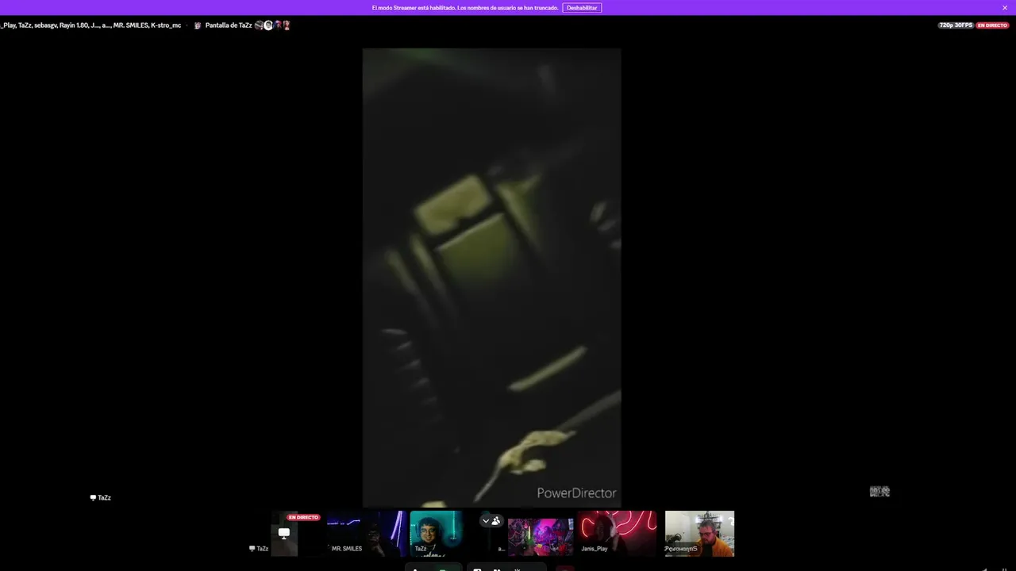Click the 720p 30FPS quality badge

click(956, 25)
